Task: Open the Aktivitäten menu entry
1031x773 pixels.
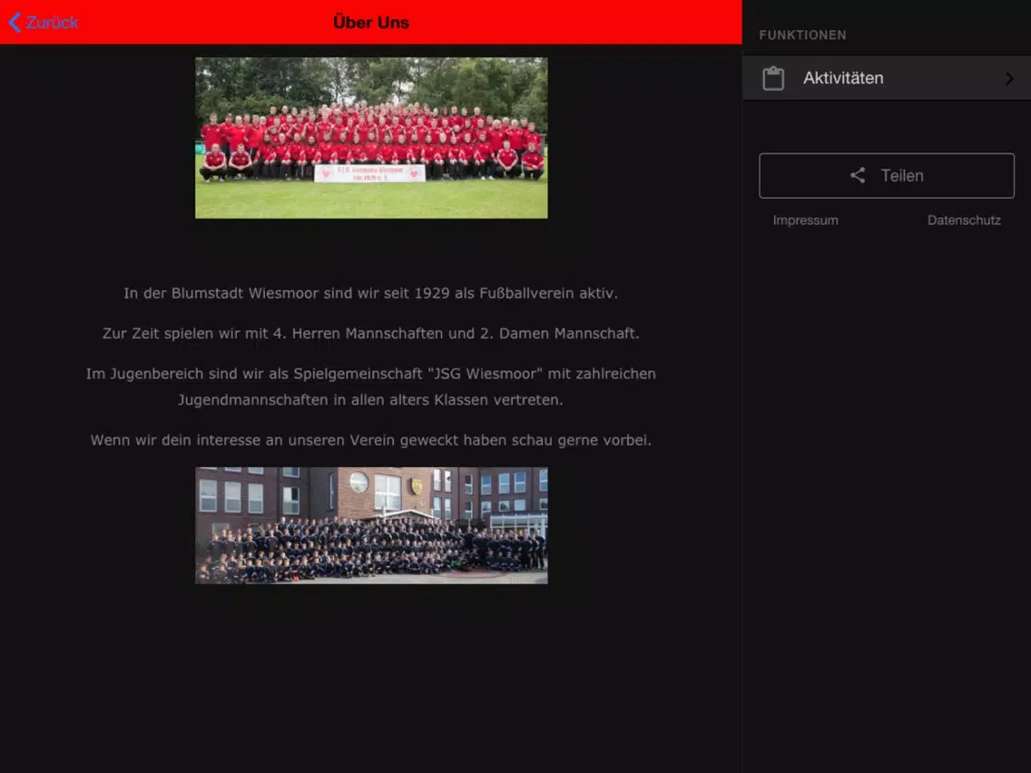Action: click(887, 77)
